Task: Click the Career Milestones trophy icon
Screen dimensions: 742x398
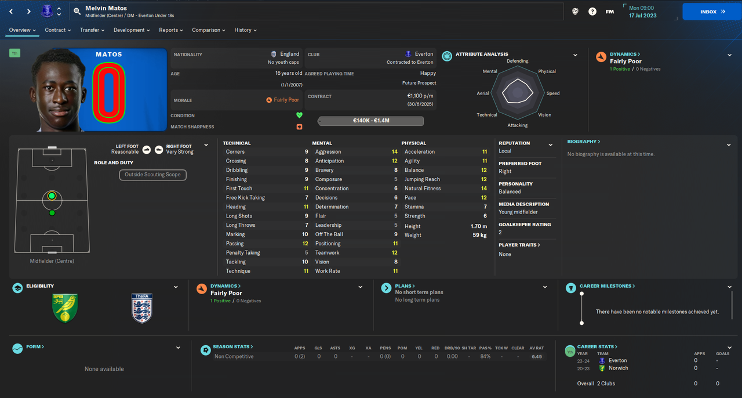Action: pos(570,288)
